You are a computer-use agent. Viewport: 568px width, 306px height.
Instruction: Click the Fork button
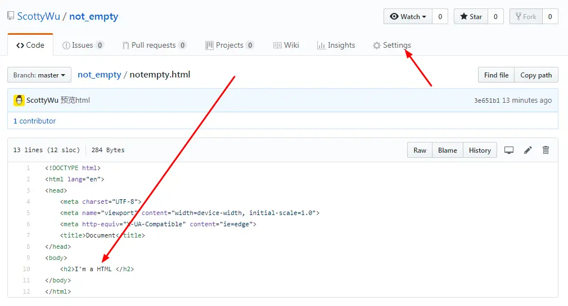point(526,17)
